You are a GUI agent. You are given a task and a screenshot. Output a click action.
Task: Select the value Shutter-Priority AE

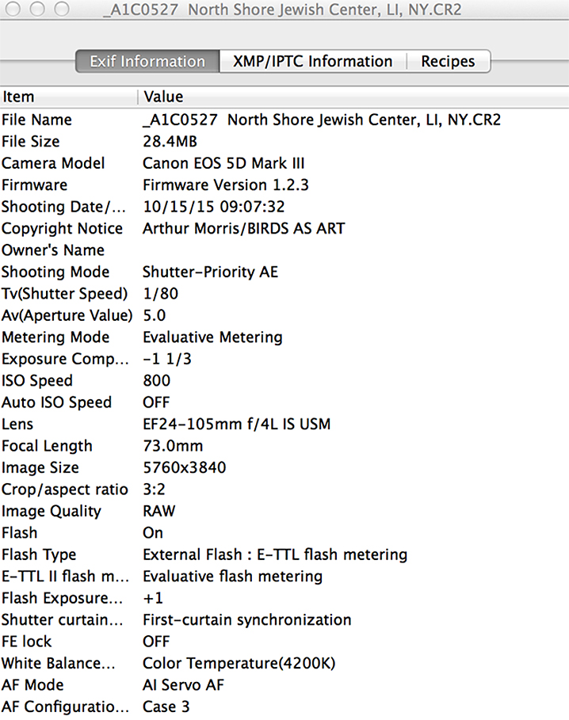[x=210, y=272]
